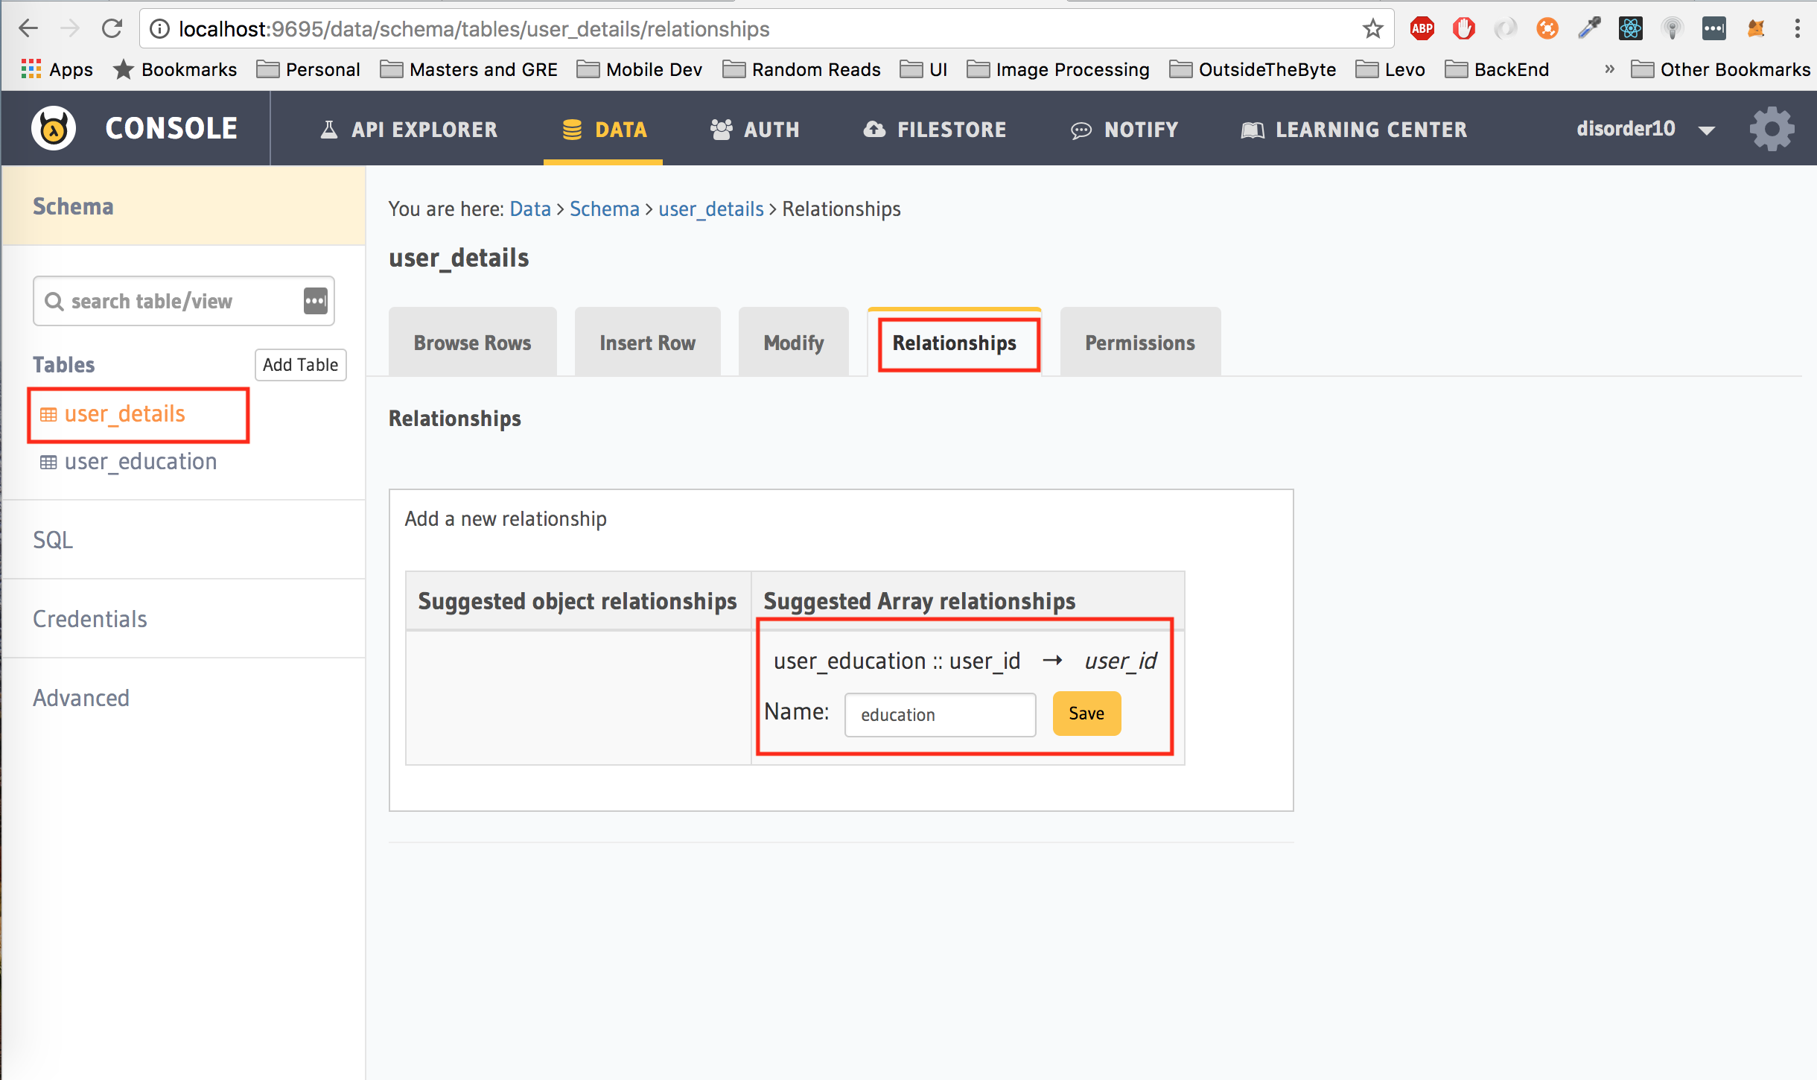Click the Add Table button

[x=300, y=365]
